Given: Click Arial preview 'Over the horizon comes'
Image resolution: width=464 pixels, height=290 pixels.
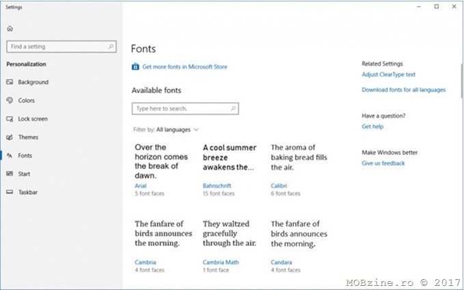Looking at the screenshot, I should tap(161, 161).
